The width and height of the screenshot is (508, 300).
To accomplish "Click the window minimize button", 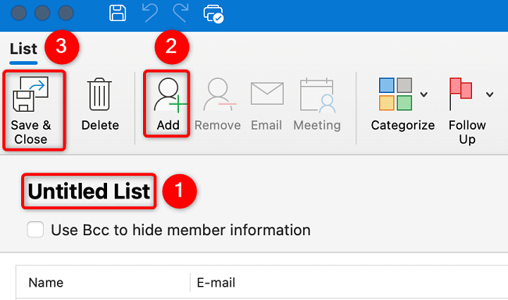I will coord(42,13).
